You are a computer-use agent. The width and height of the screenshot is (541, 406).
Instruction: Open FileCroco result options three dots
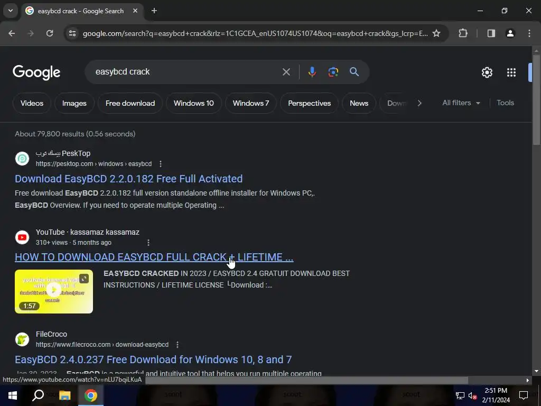point(178,345)
